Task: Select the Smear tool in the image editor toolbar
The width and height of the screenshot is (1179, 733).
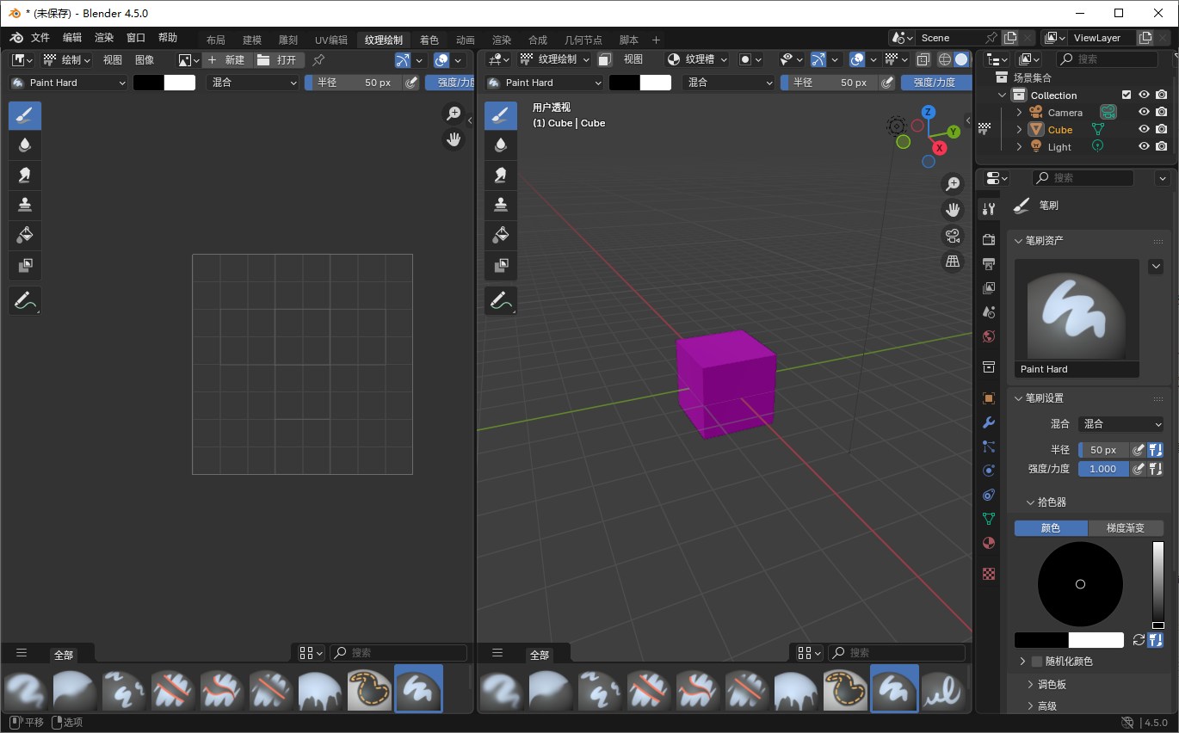Action: 25,175
